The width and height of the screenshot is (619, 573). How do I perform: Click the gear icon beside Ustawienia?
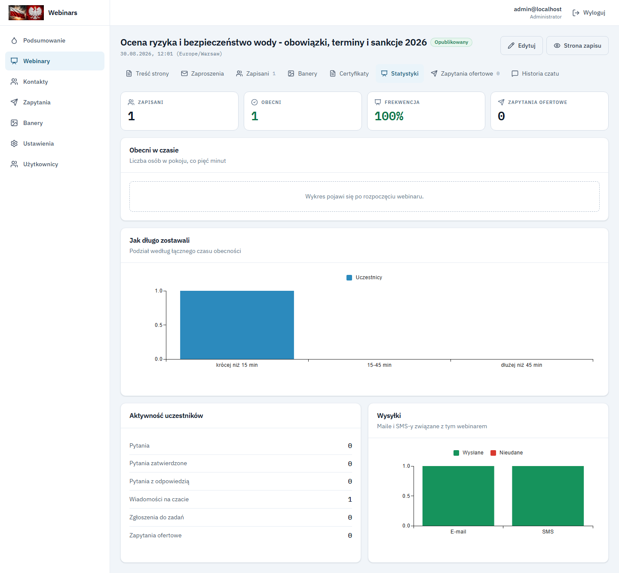14,143
